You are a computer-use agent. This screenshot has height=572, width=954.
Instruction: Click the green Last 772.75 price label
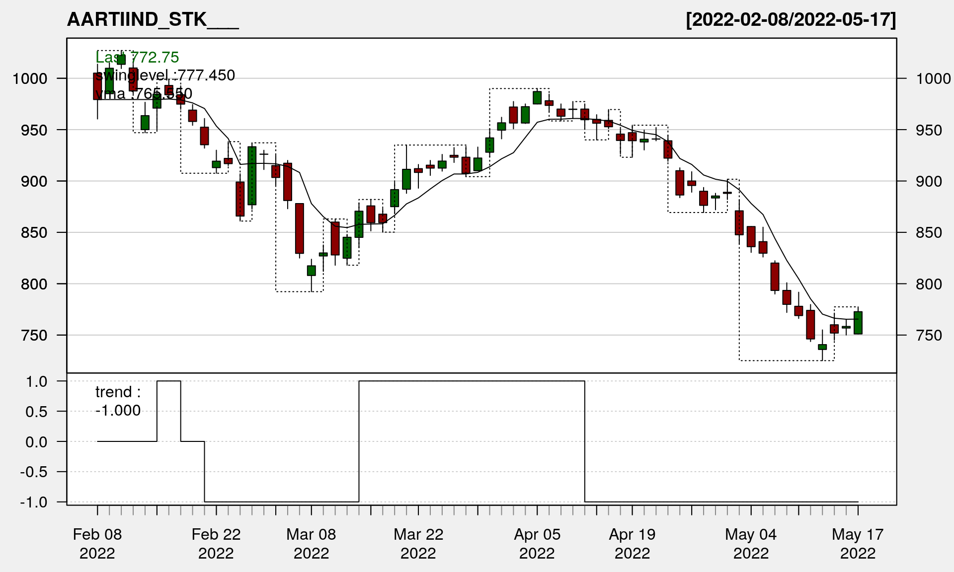point(137,58)
